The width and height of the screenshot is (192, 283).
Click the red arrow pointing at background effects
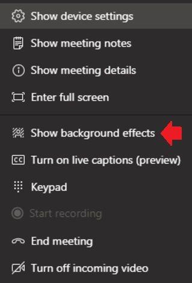(171, 133)
